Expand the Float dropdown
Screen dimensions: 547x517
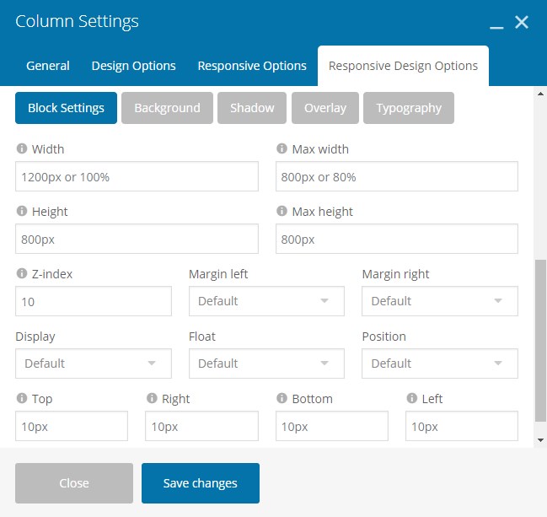pyautogui.click(x=266, y=364)
